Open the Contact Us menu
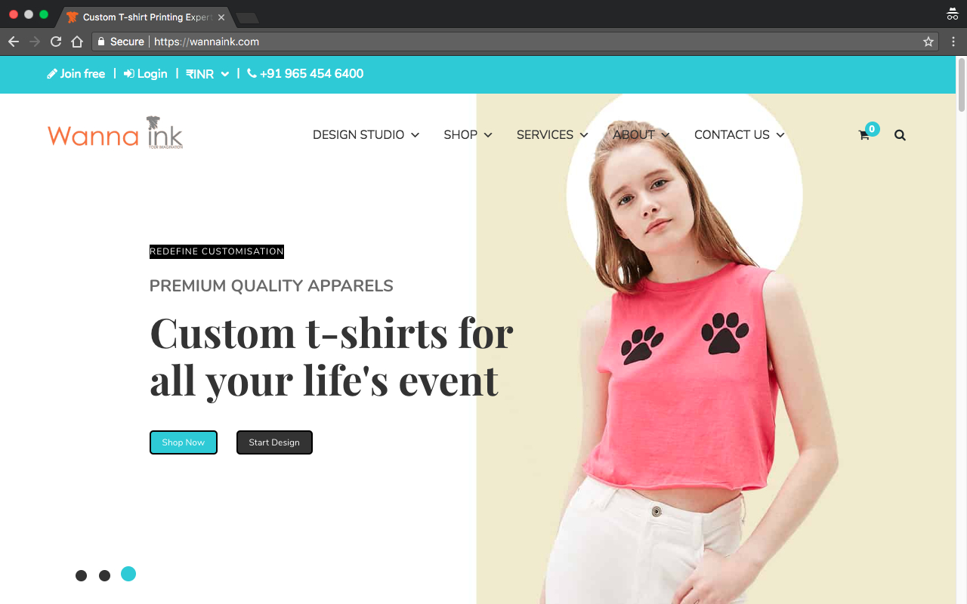 (739, 135)
